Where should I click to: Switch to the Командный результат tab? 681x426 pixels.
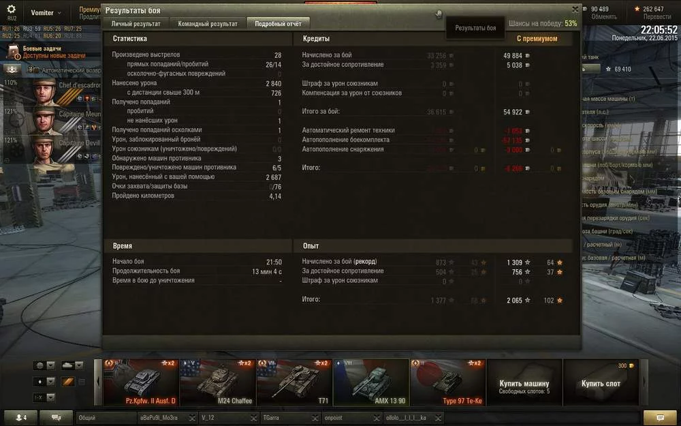[x=208, y=24]
